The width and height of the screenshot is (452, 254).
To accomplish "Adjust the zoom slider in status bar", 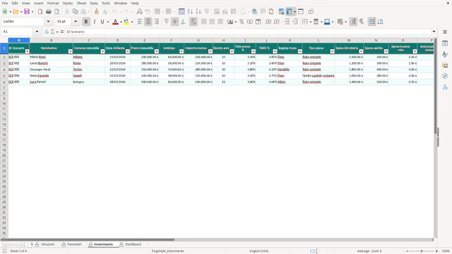I will pyautogui.click(x=422, y=251).
